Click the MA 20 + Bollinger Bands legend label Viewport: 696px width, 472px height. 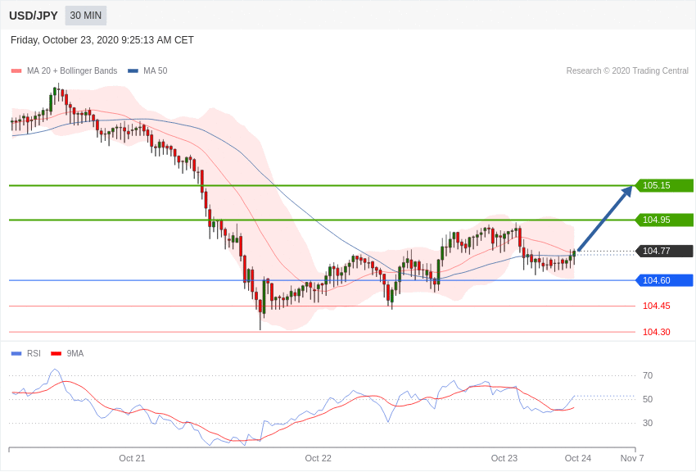pos(72,70)
